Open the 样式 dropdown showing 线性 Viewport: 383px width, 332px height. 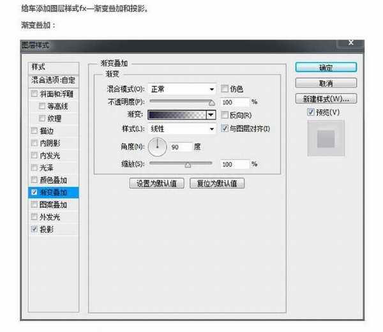point(182,128)
